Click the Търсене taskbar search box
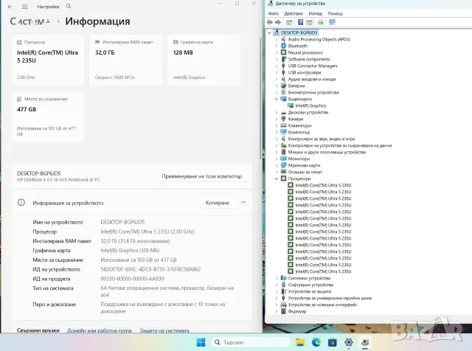 pyautogui.click(x=251, y=342)
